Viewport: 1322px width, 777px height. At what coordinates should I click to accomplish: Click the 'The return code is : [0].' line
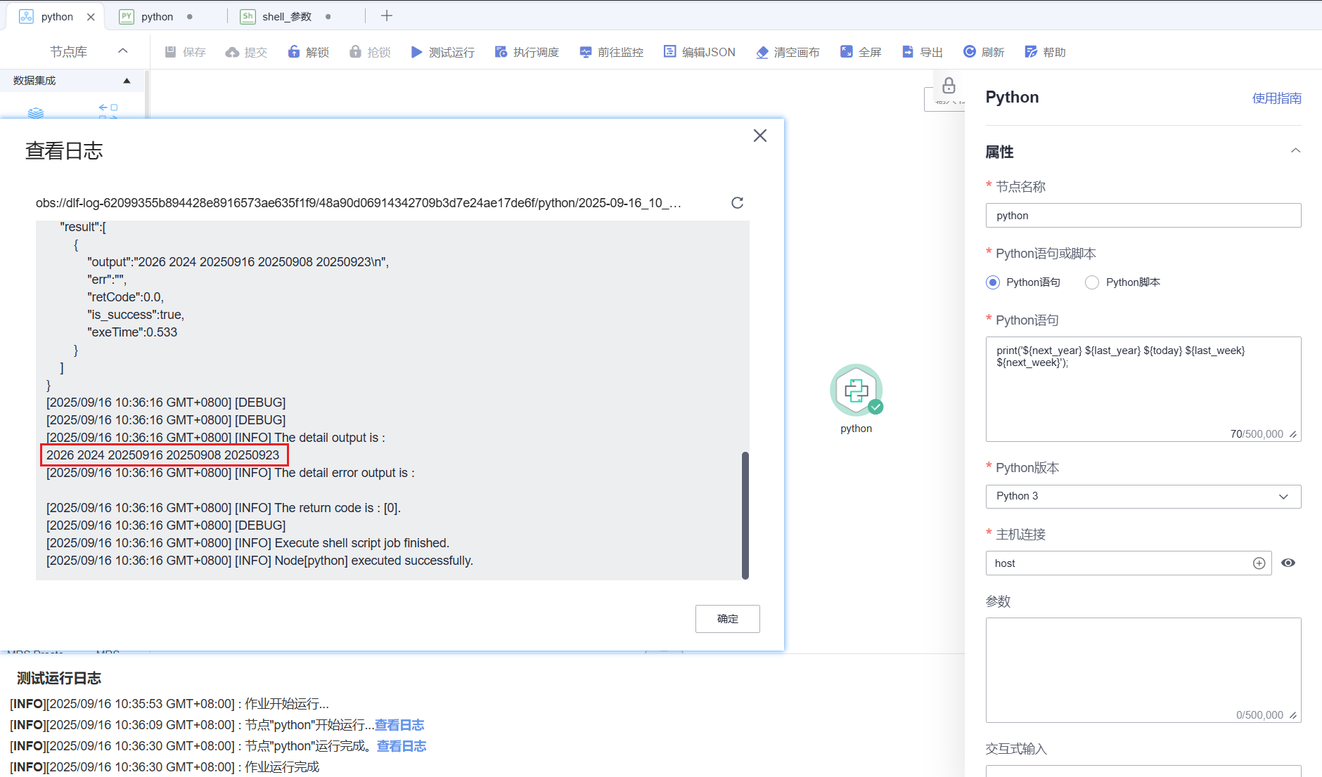click(x=224, y=508)
